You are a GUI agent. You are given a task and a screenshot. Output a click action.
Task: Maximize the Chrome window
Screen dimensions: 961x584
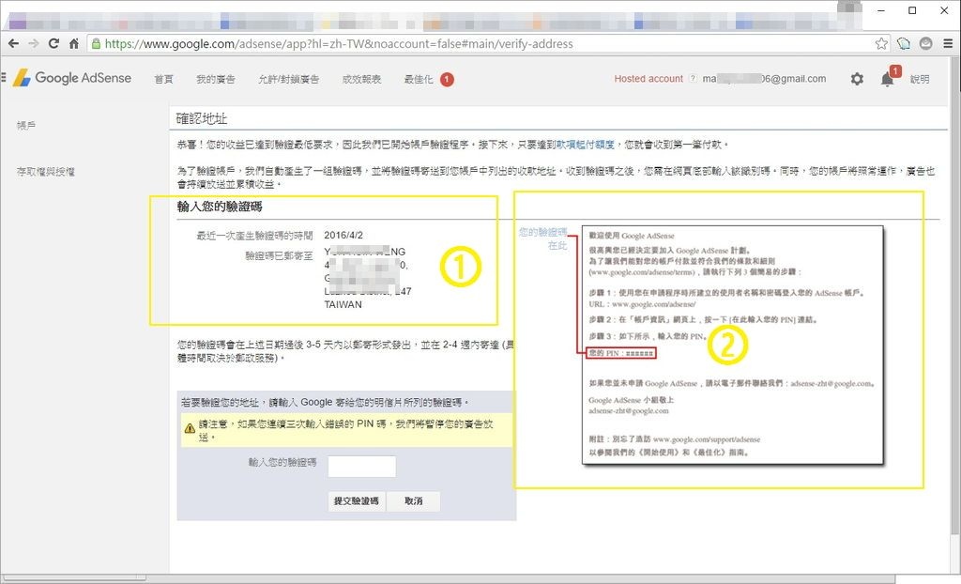pos(912,10)
